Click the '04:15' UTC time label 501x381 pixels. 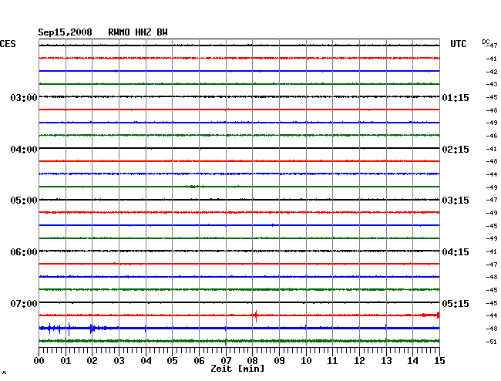point(456,252)
